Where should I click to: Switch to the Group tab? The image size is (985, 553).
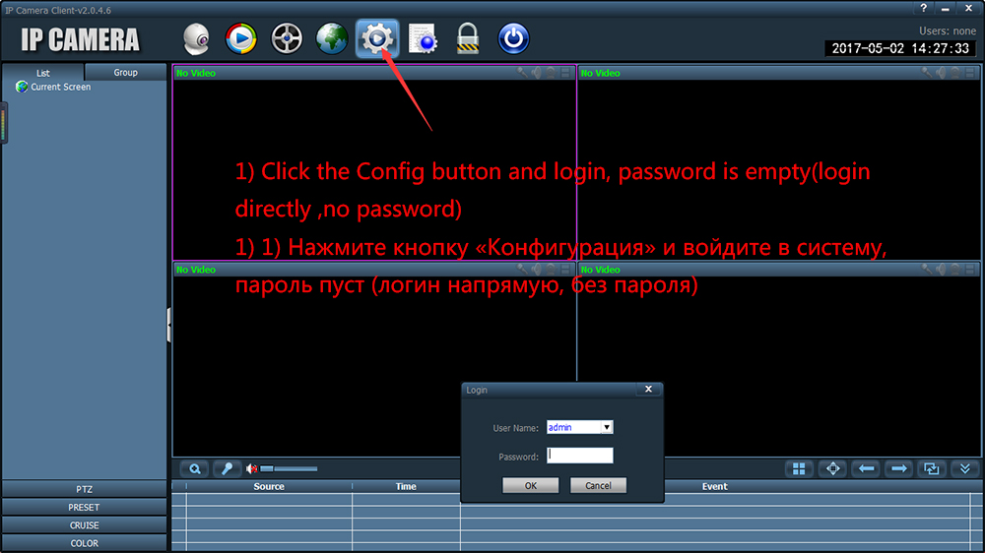pos(125,73)
